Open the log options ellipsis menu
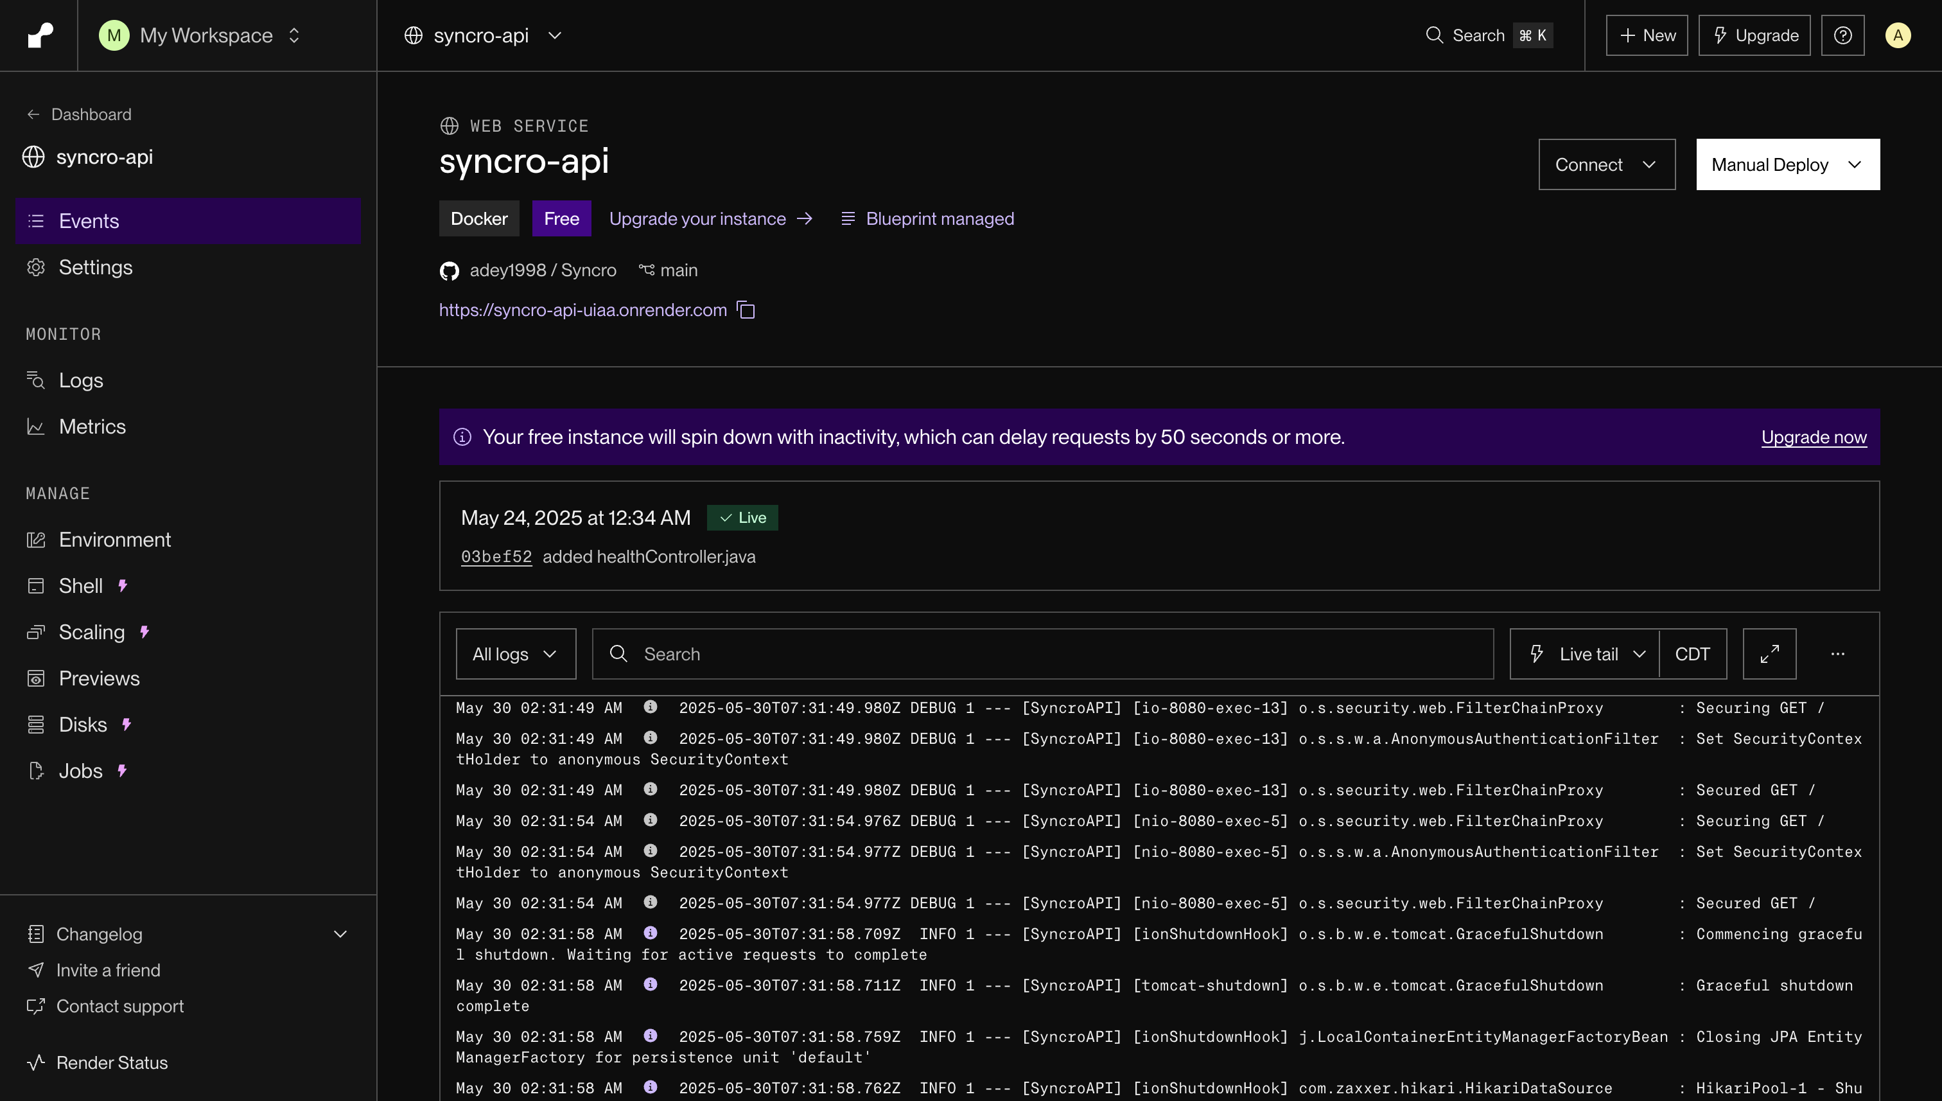1942x1101 pixels. click(x=1837, y=654)
